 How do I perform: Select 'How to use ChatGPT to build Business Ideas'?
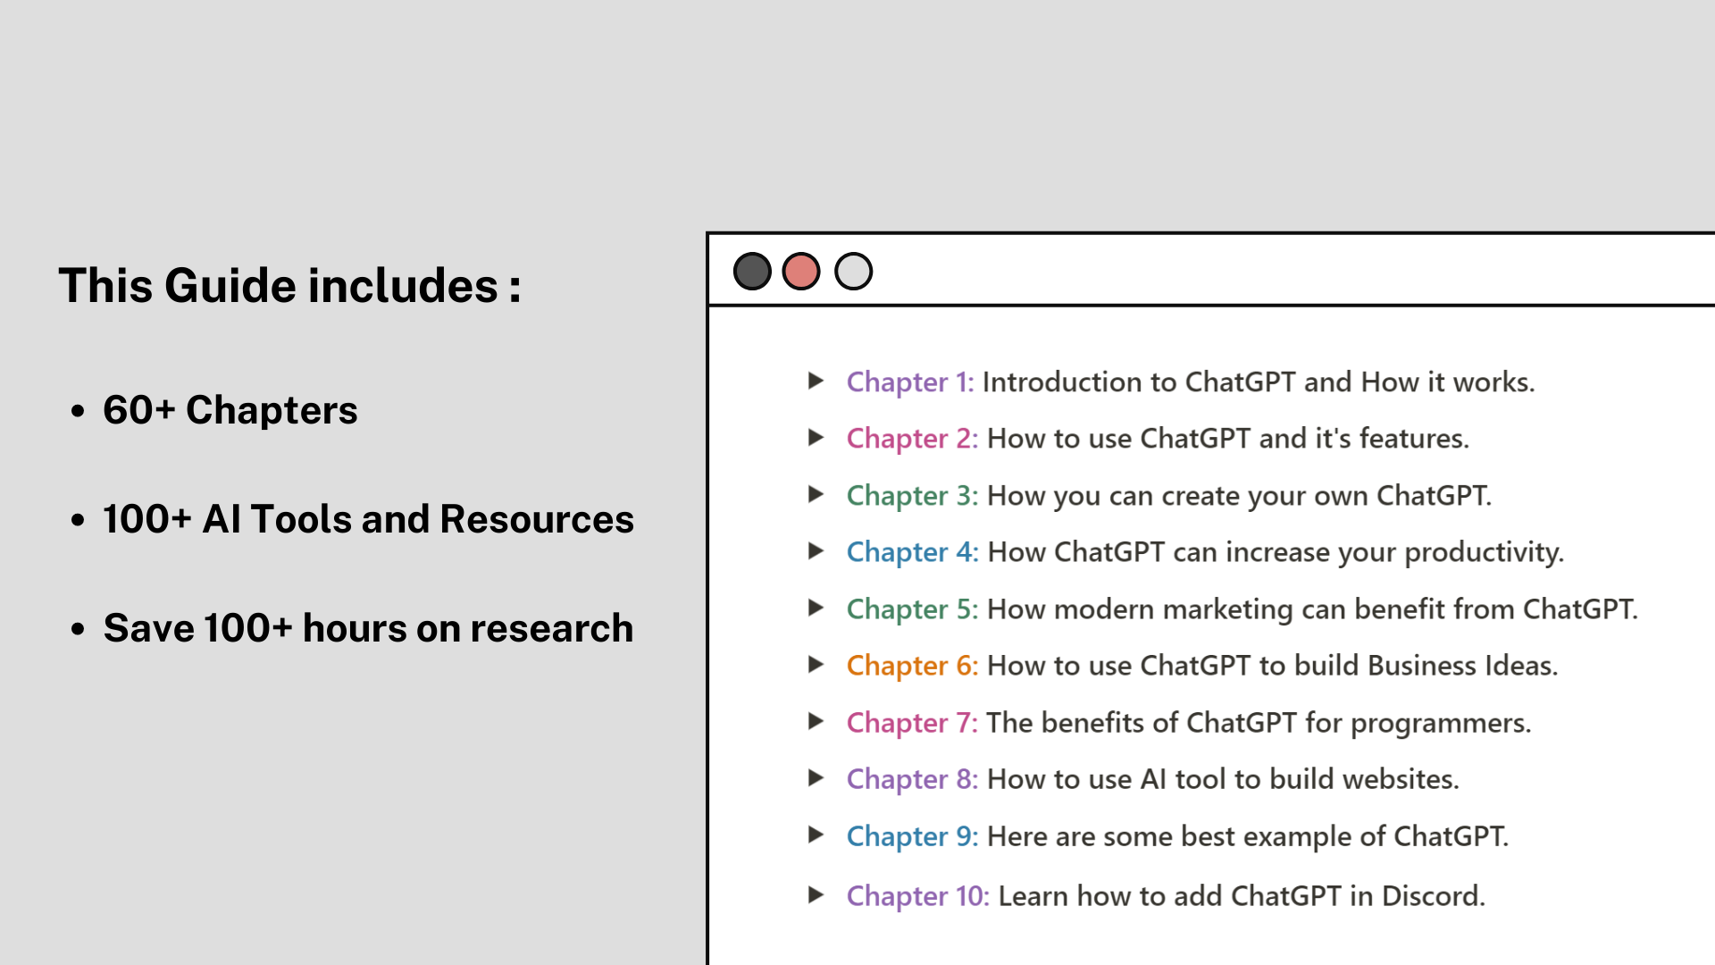(1273, 666)
